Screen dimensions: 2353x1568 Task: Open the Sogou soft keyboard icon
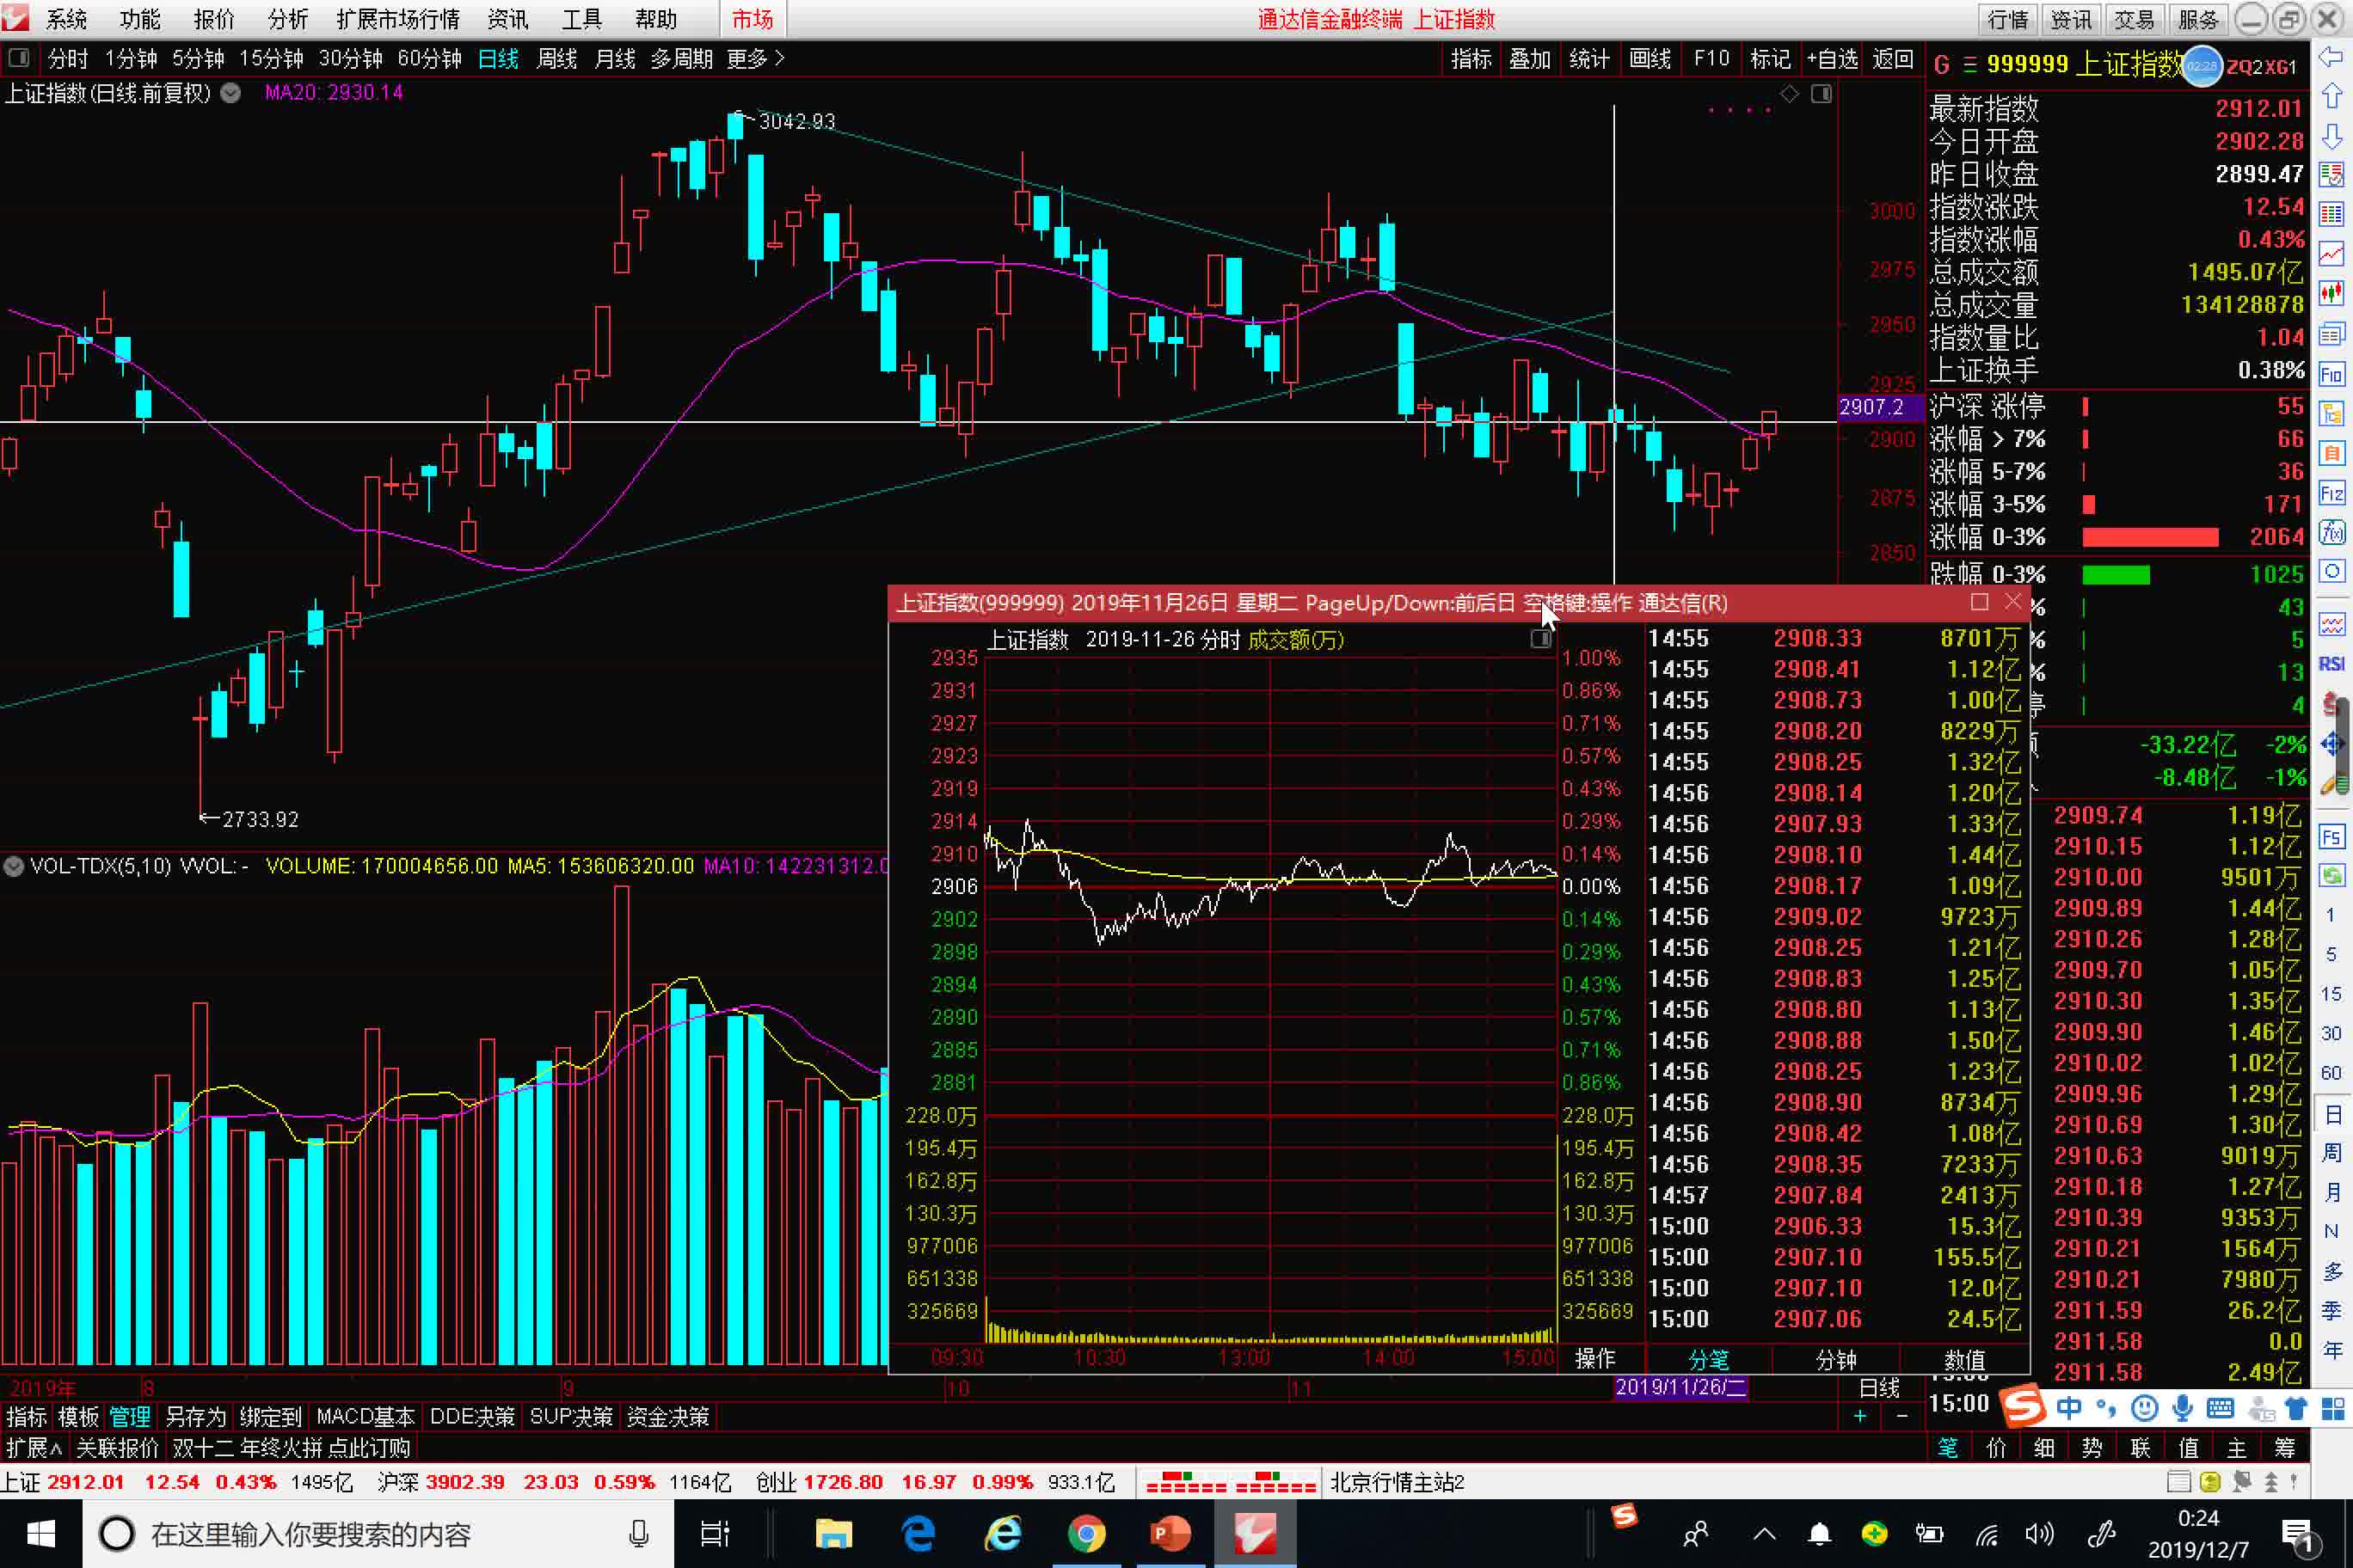pos(2220,1409)
